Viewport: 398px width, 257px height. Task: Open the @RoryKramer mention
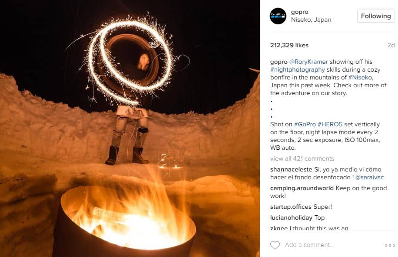[308, 62]
